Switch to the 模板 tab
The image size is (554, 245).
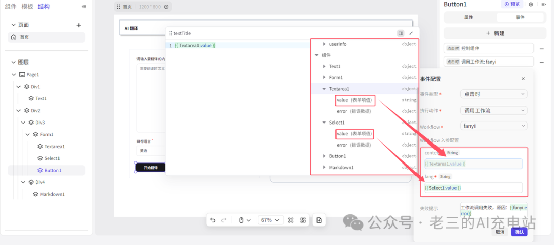click(27, 6)
